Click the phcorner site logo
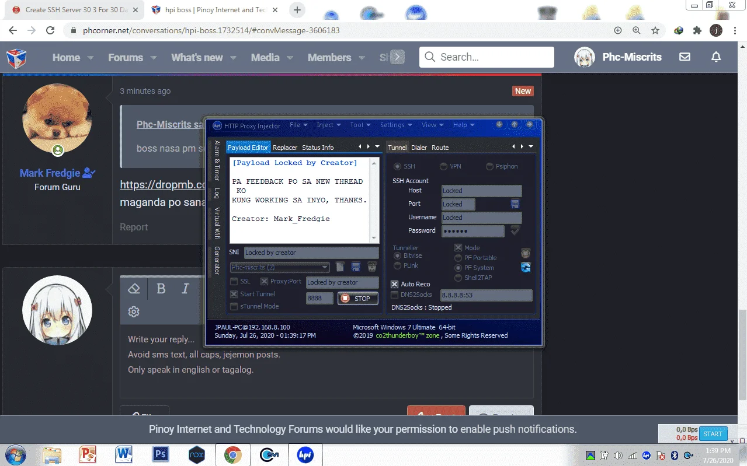Screen dimensions: 747x466 [x=16, y=58]
